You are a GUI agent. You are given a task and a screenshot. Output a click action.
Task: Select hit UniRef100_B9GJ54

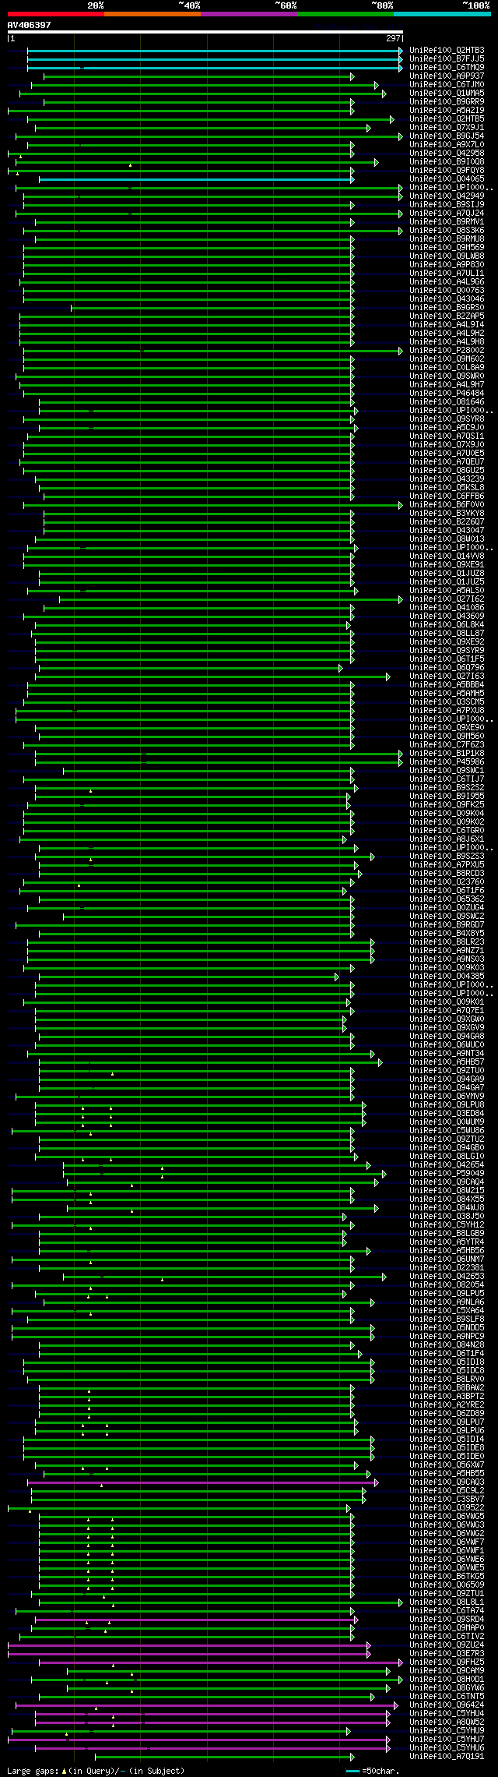click(447, 136)
